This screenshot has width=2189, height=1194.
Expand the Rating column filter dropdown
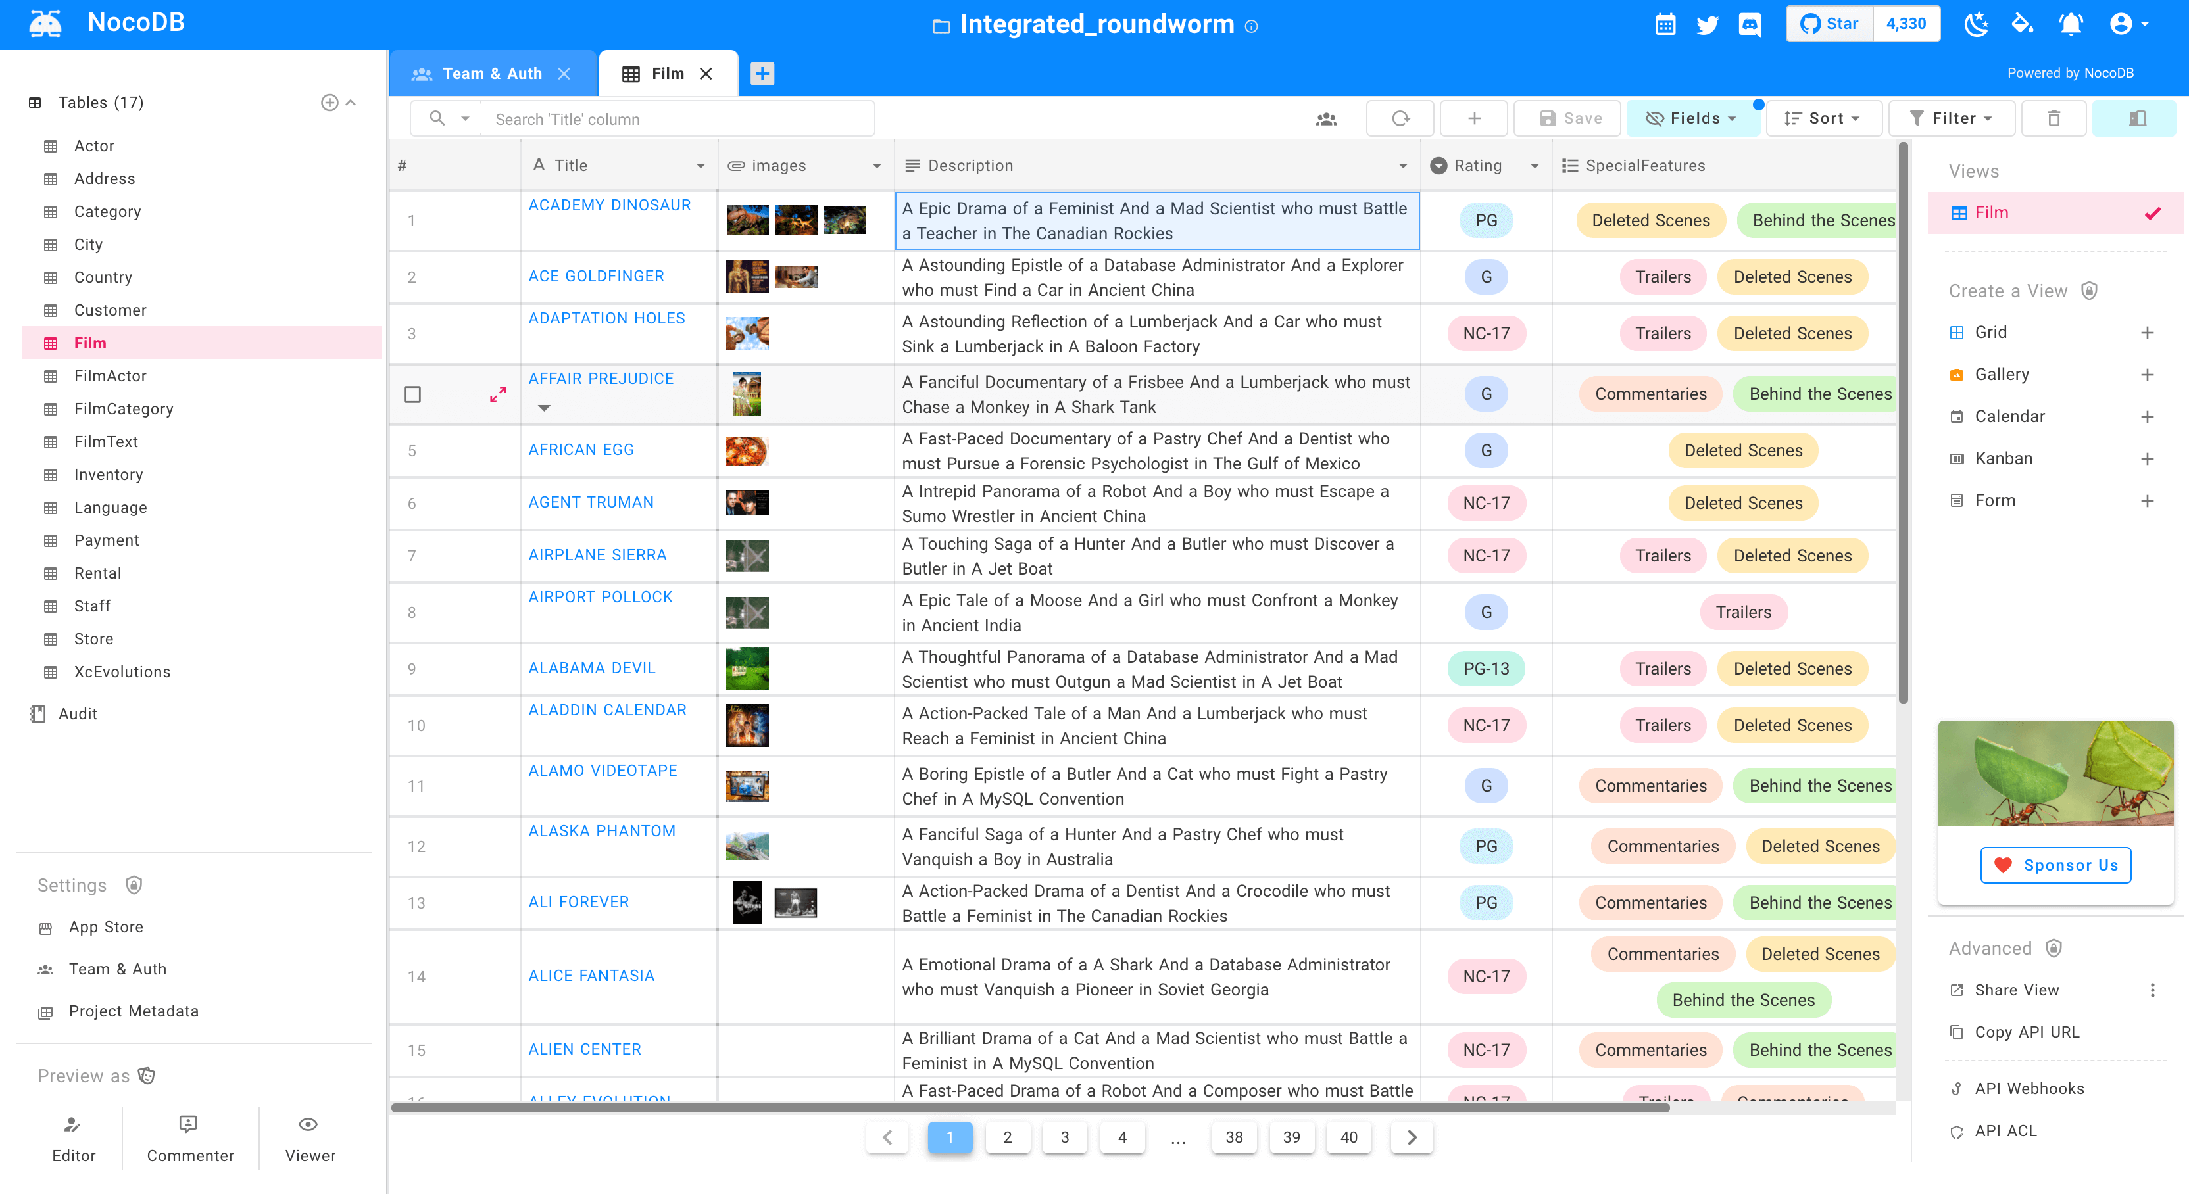point(1536,164)
